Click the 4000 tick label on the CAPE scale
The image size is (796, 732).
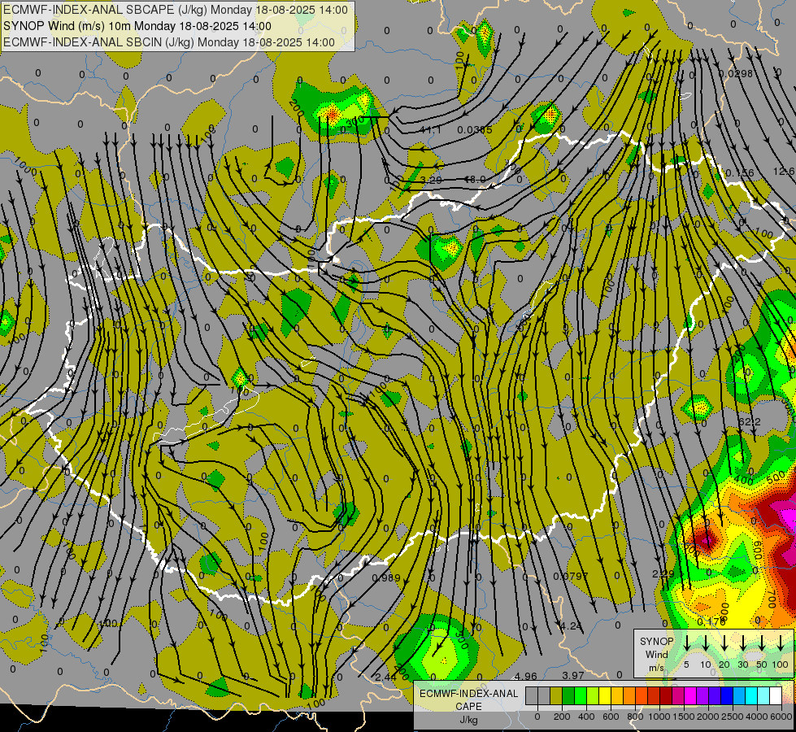click(757, 717)
